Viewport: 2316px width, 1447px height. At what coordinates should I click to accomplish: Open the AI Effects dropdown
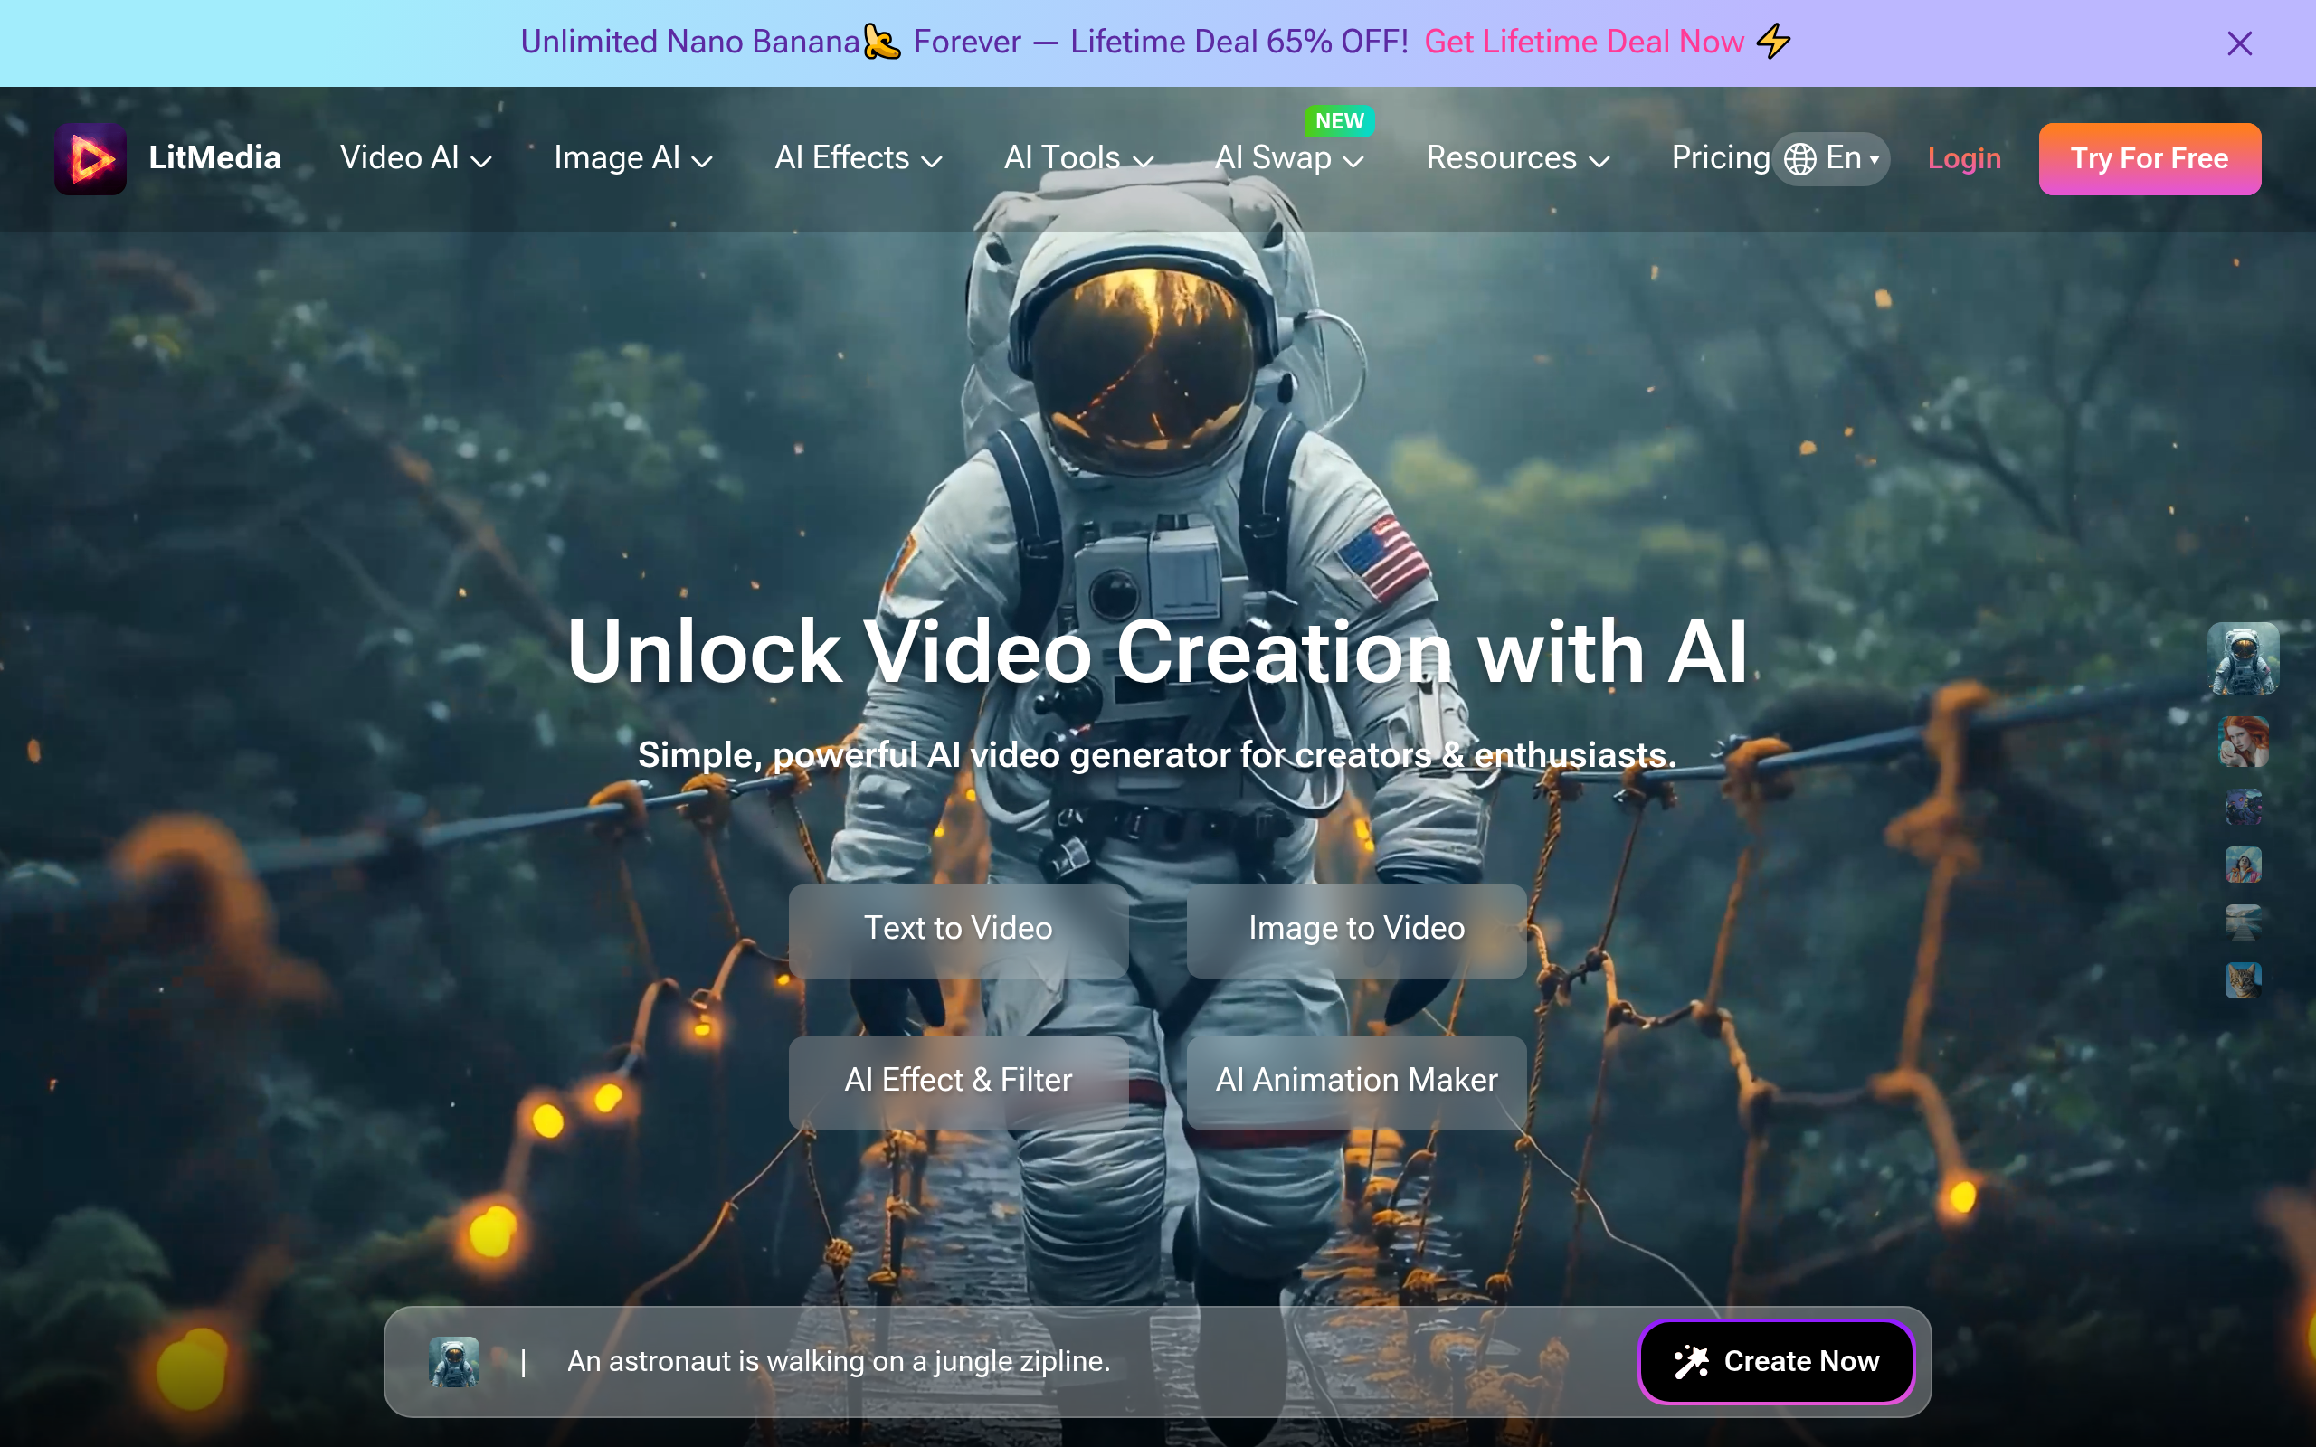[x=858, y=158]
